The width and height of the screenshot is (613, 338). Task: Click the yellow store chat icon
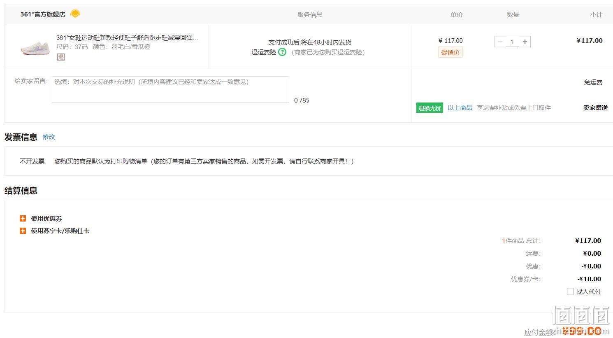[x=75, y=14]
